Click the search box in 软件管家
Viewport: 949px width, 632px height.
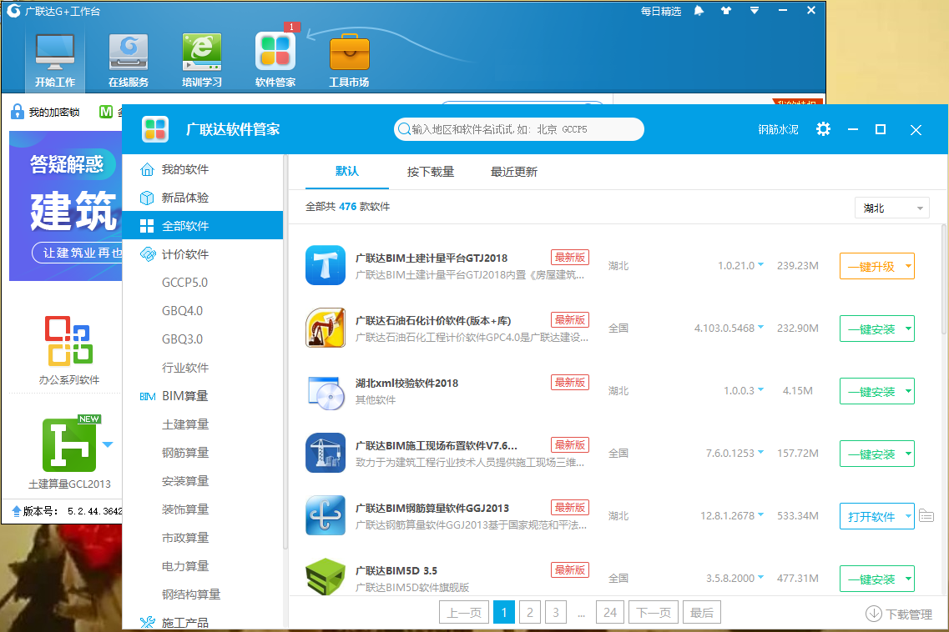click(x=518, y=129)
